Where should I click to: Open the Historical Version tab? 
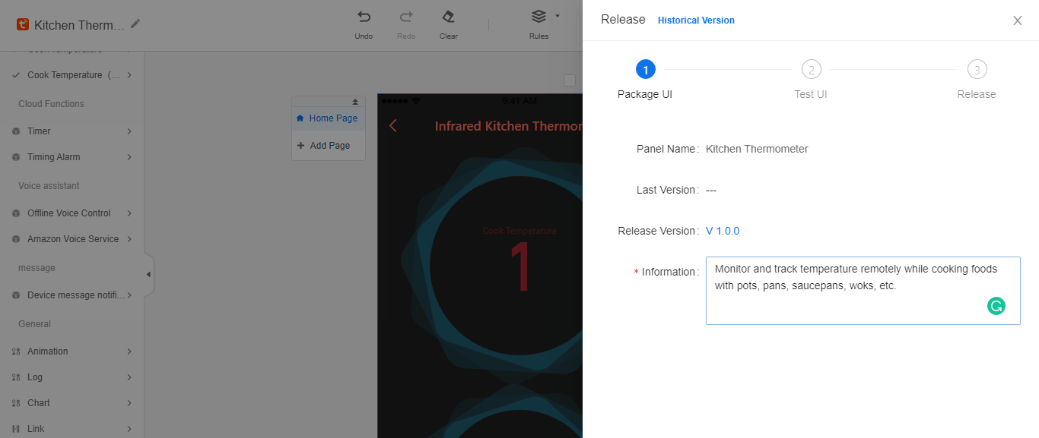695,20
